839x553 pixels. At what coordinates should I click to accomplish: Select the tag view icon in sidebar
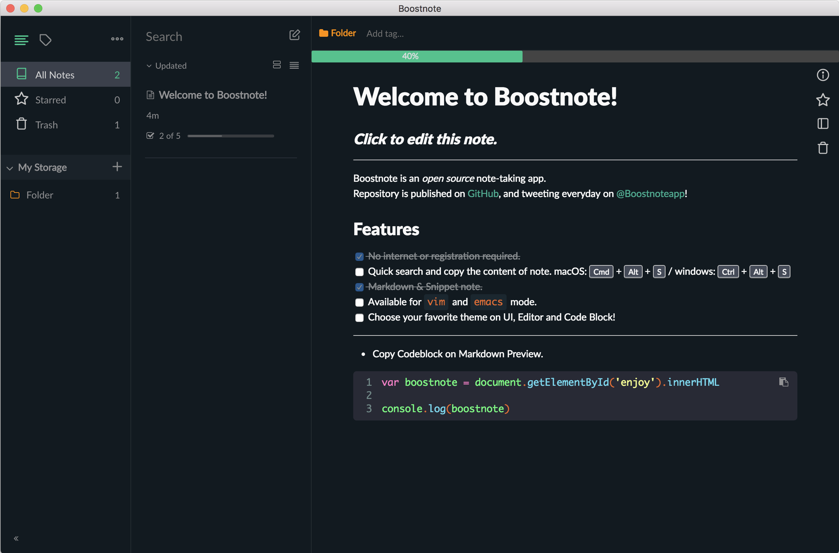tap(45, 40)
